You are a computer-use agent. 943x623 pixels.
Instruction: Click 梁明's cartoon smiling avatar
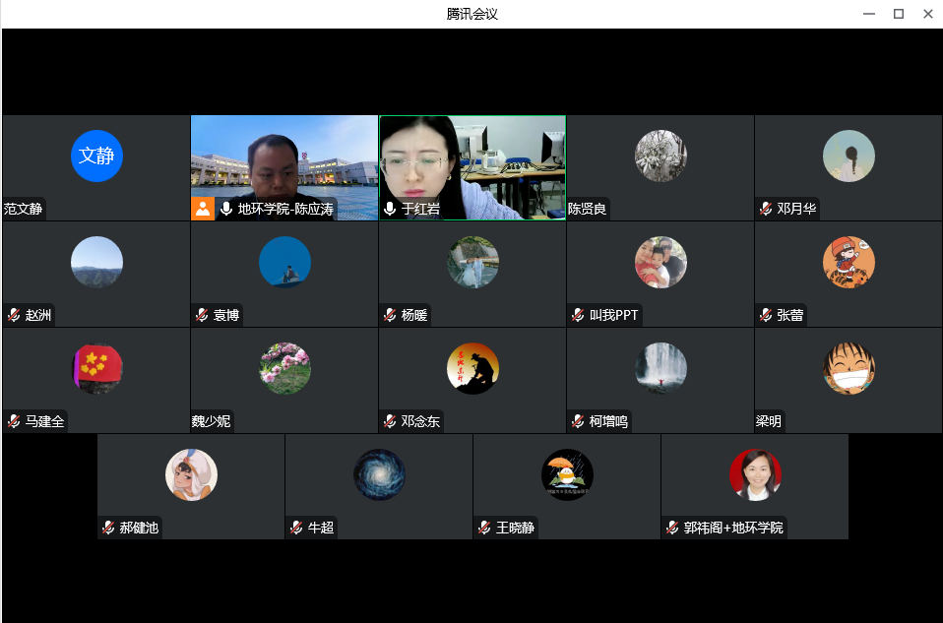point(849,368)
